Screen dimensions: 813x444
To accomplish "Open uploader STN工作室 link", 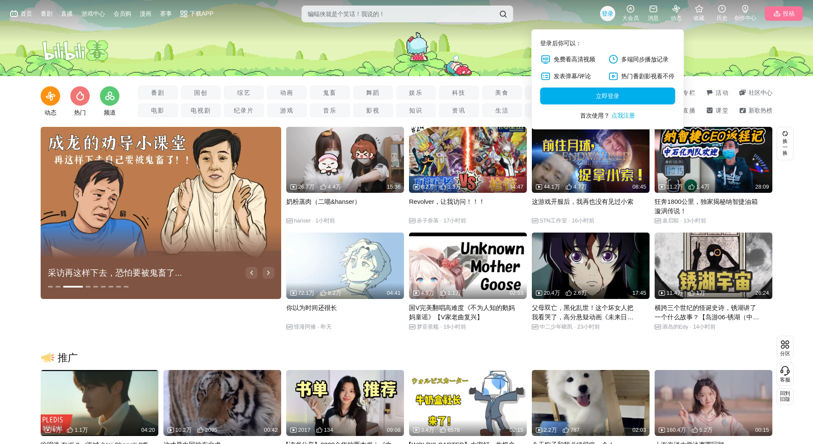I will (x=553, y=221).
